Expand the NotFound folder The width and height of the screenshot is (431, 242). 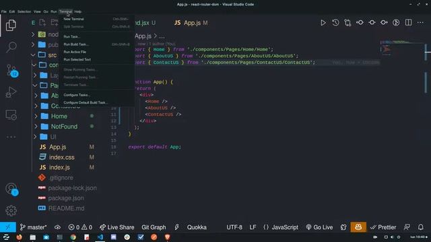[x=65, y=126]
